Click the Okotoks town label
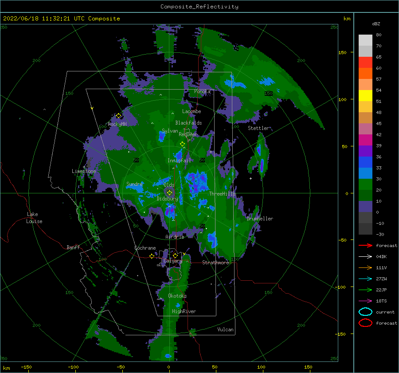The height and width of the screenshot is (373, 399). point(177,296)
